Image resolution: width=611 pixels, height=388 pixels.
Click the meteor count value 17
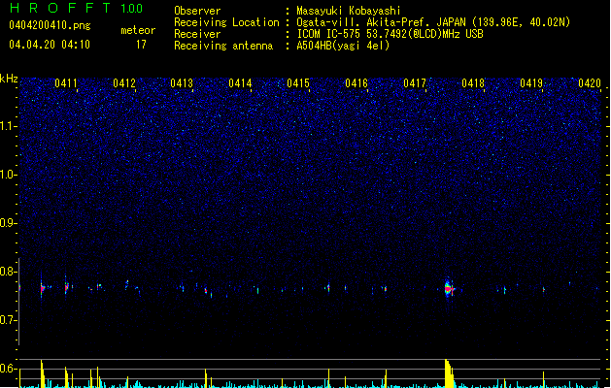(141, 45)
